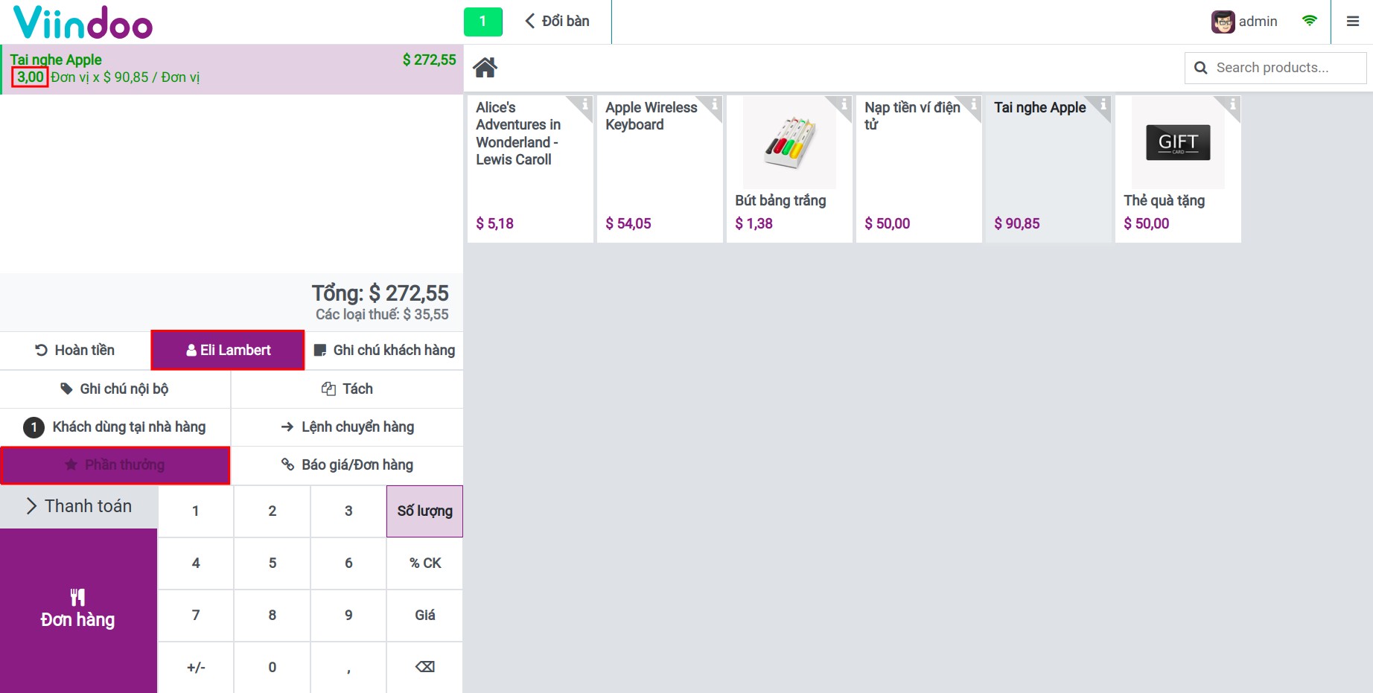Click Eli Lambert customer button

click(228, 351)
